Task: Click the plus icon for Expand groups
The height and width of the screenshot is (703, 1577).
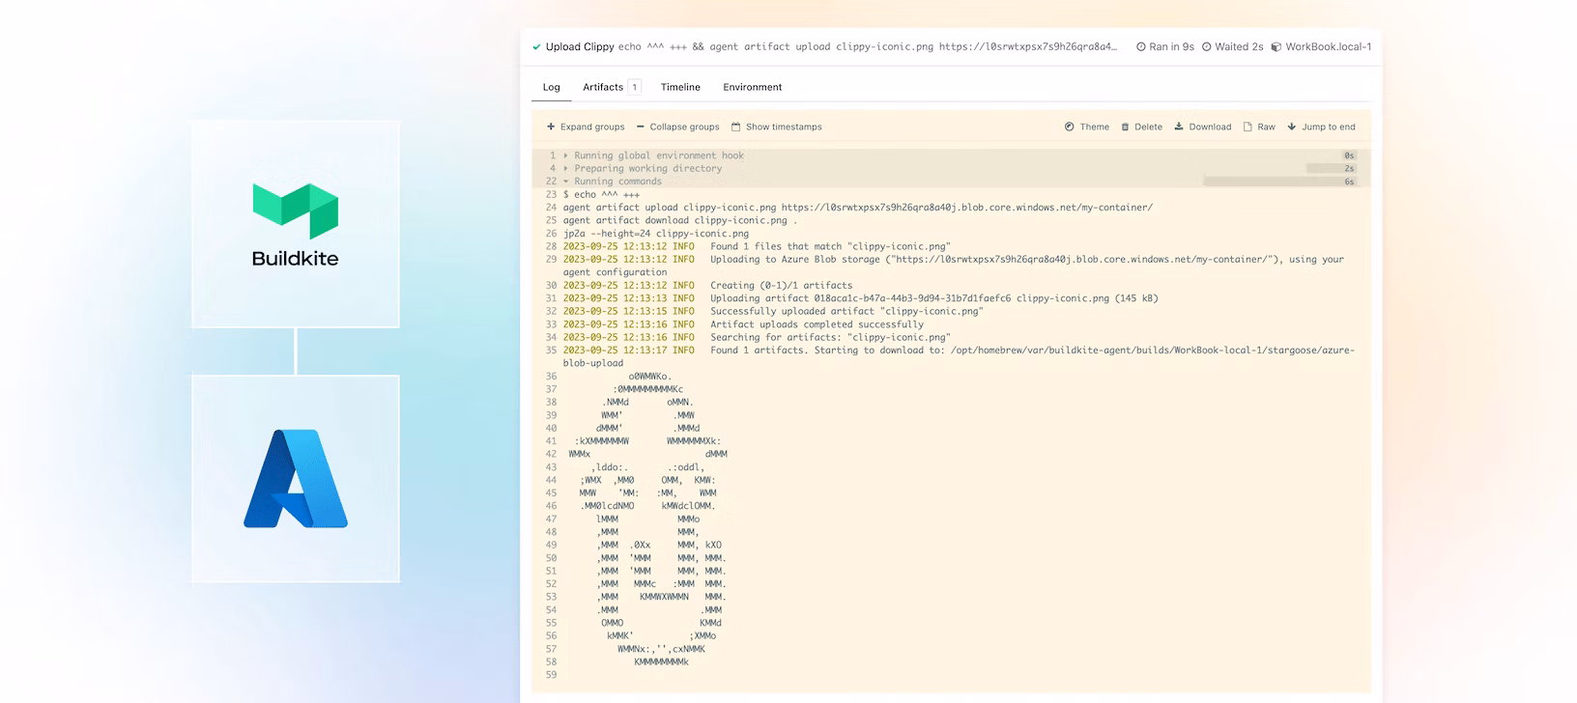Action: (551, 127)
